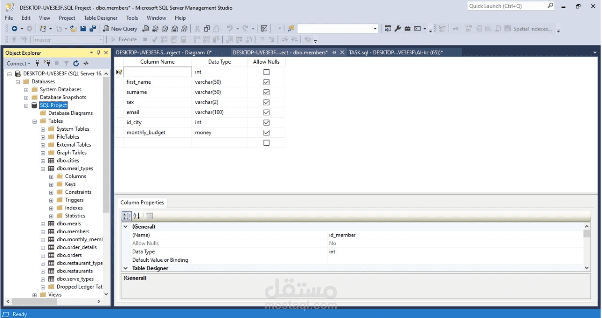Click the Column Properties tab
Screen dimensions: 602x318
[142, 202]
